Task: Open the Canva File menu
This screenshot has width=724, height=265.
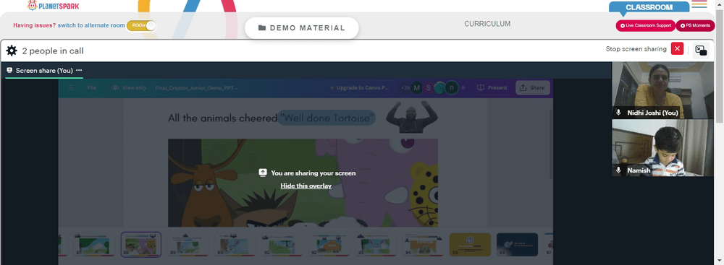Action: tap(91, 87)
